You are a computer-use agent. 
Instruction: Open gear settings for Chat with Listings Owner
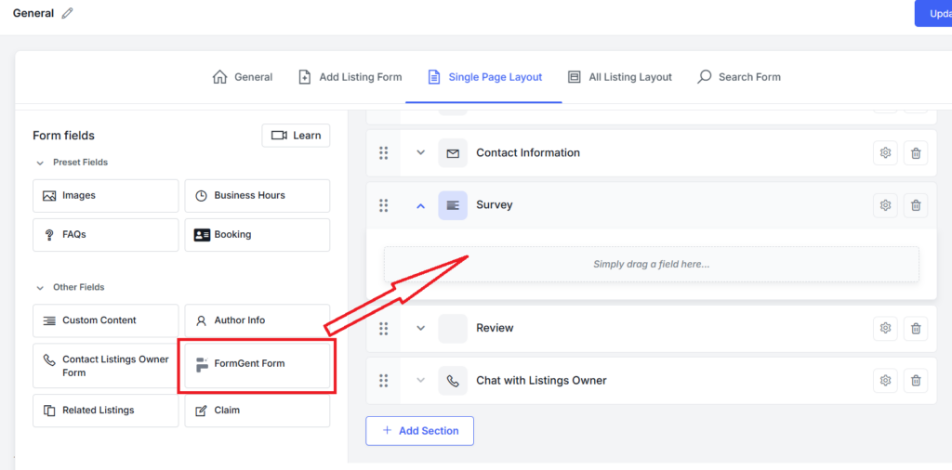[885, 381]
